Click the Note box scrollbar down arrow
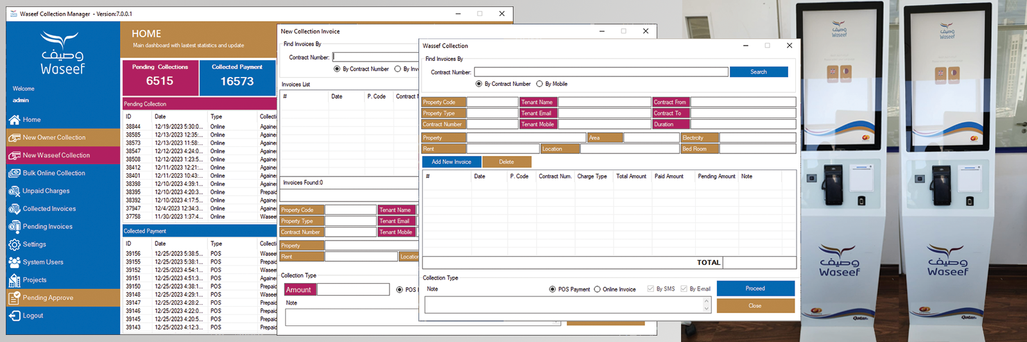The image size is (1027, 342). 707,309
